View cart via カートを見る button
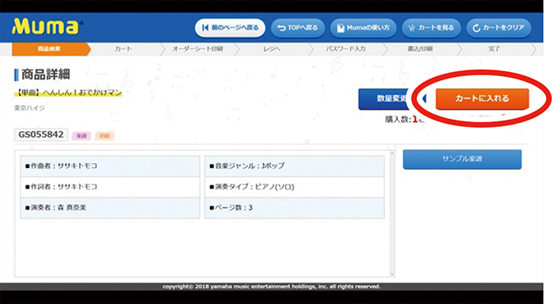Image resolution: width=558 pixels, height=304 pixels. pyautogui.click(x=432, y=28)
